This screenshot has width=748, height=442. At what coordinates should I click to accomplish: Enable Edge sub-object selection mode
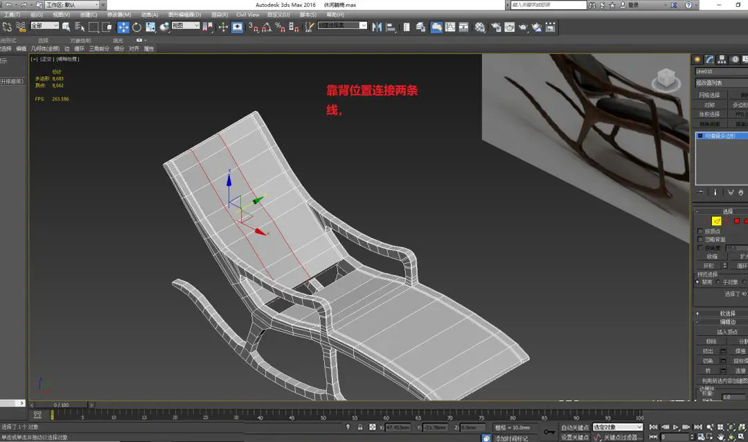(717, 221)
